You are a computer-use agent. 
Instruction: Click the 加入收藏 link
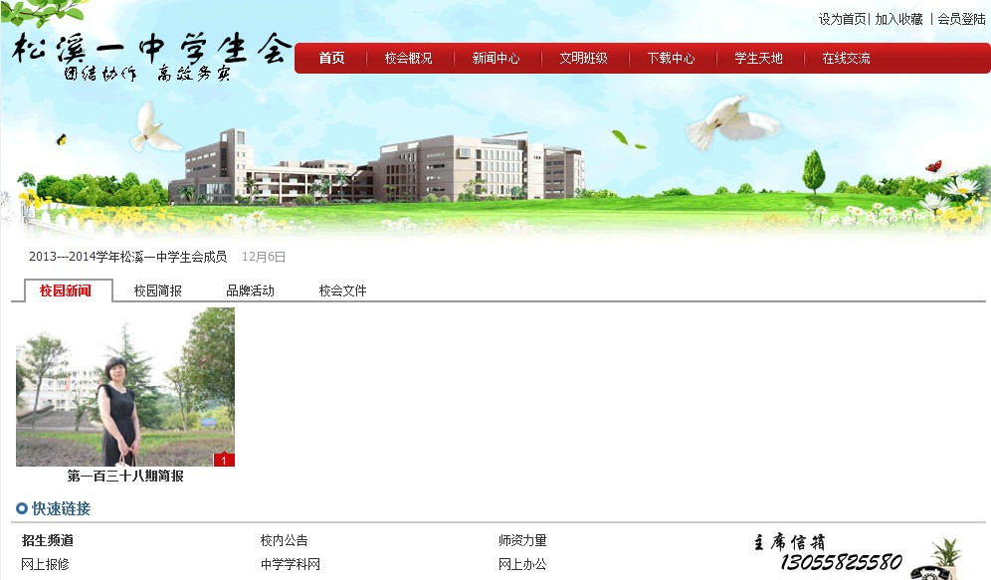point(898,19)
